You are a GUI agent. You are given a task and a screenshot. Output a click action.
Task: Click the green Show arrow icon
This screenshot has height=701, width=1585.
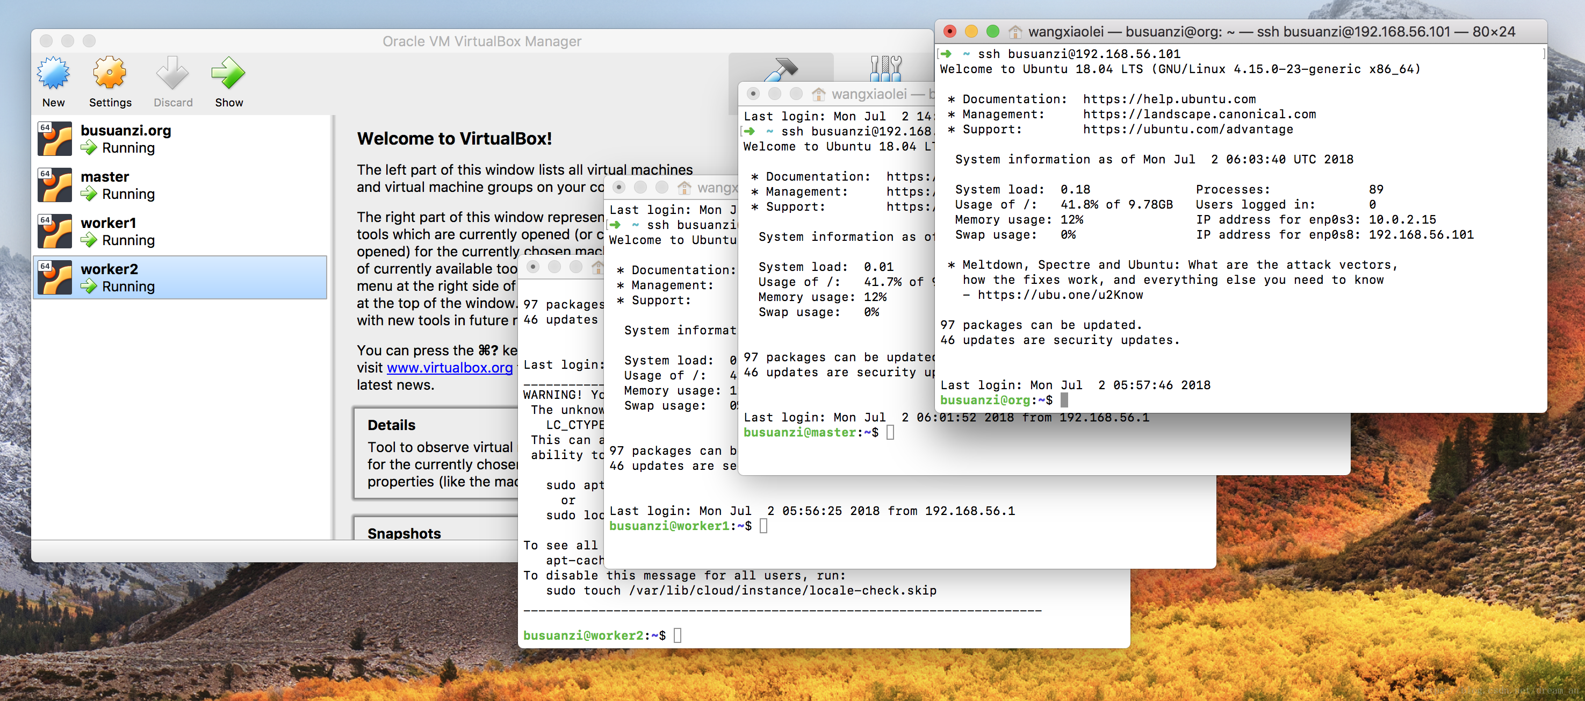pyautogui.click(x=228, y=73)
